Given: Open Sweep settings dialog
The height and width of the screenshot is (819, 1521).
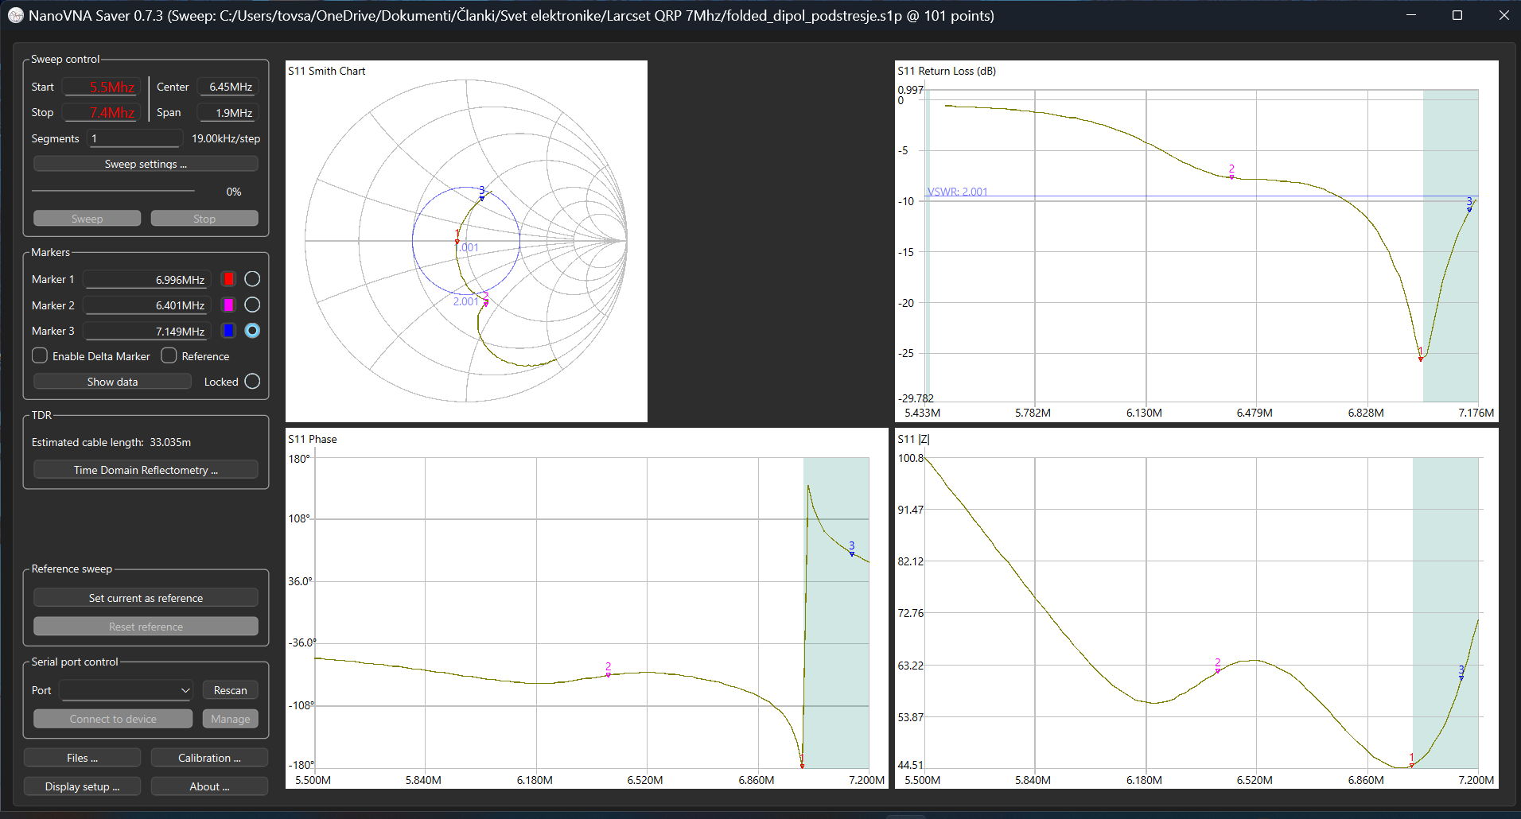Looking at the screenshot, I should (x=146, y=164).
